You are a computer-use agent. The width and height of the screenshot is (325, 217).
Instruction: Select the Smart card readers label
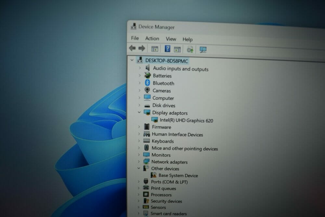pos(168,213)
